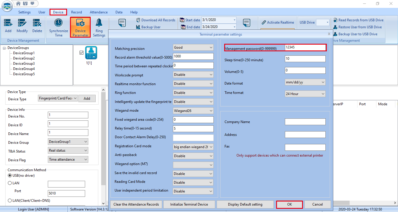Click the Delete device icon
Screen dimensions: 398x212
click(x=37, y=26)
